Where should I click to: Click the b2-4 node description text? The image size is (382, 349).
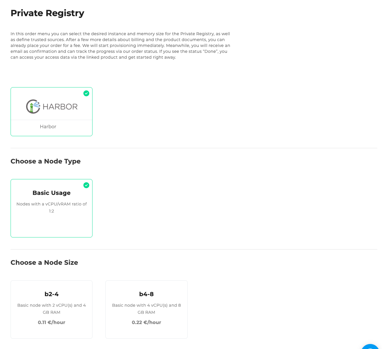point(51,308)
